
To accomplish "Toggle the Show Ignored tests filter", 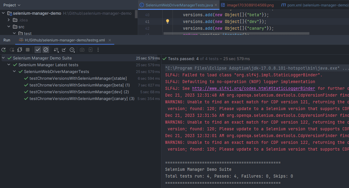I will (x=46, y=50).
